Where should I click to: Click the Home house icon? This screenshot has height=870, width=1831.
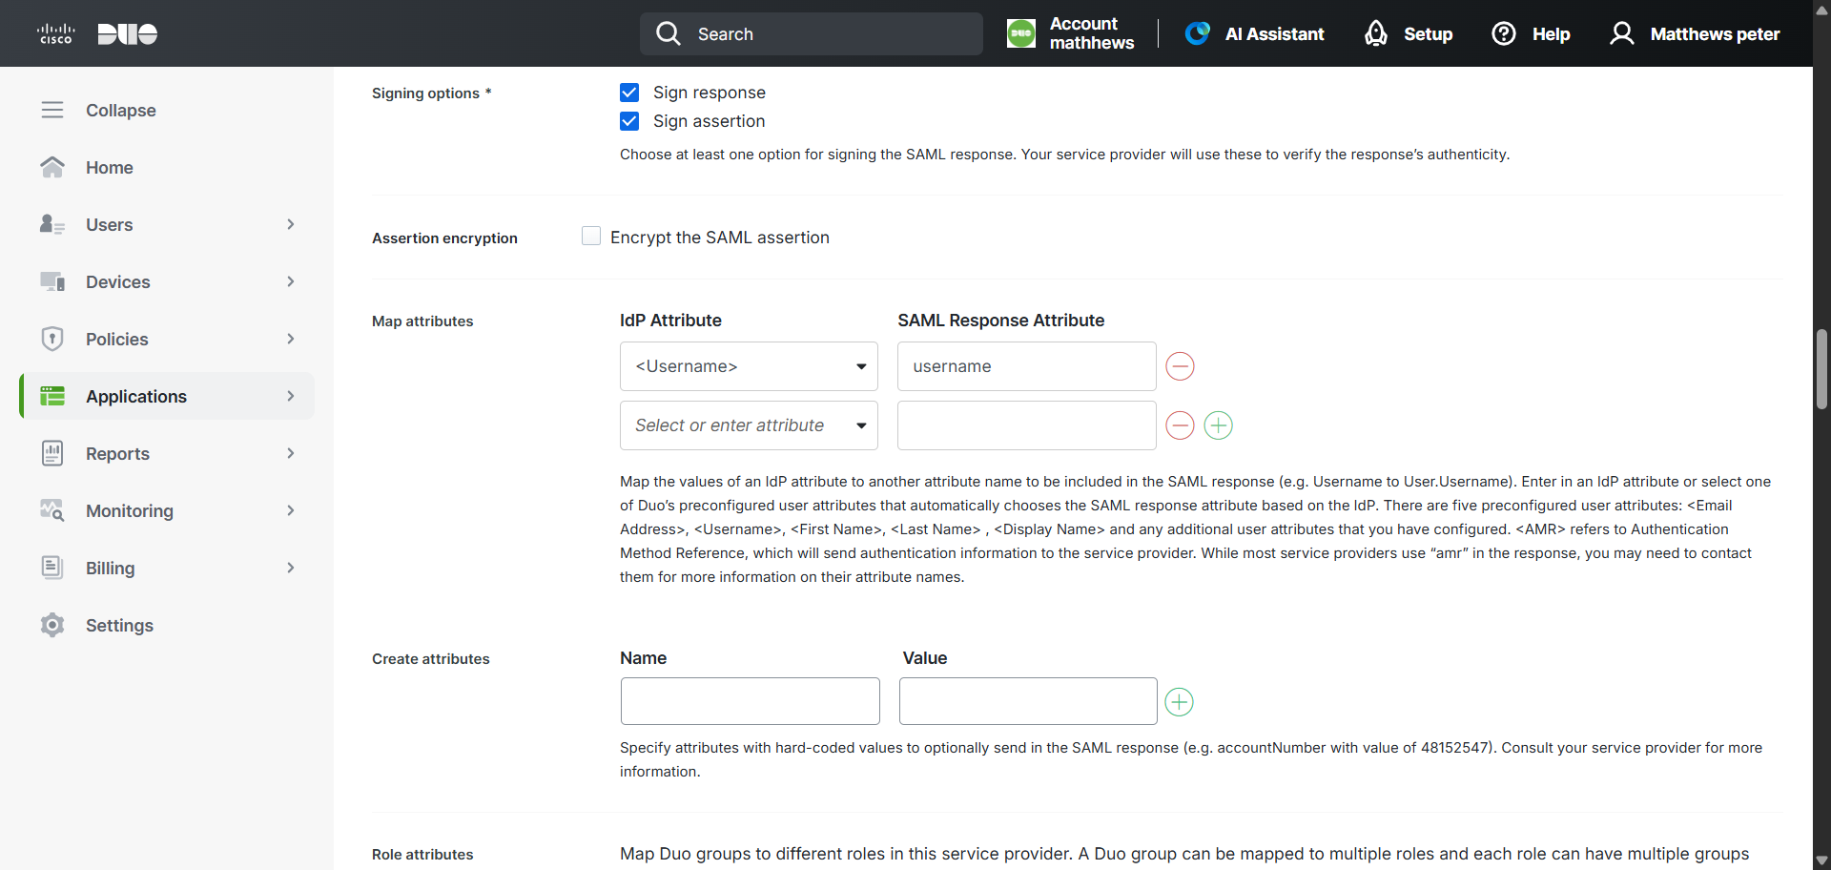52,167
